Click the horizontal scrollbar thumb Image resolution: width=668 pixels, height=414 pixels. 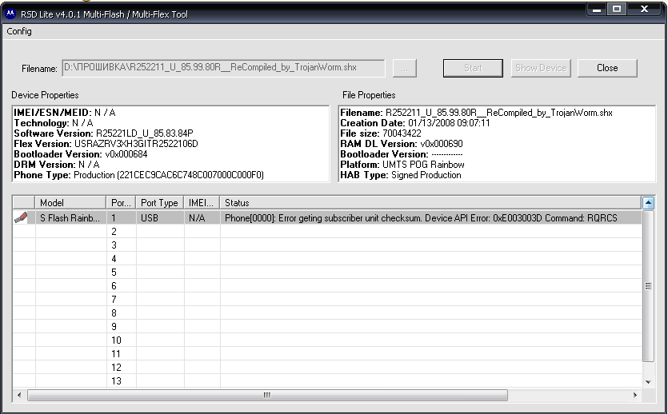tap(267, 396)
